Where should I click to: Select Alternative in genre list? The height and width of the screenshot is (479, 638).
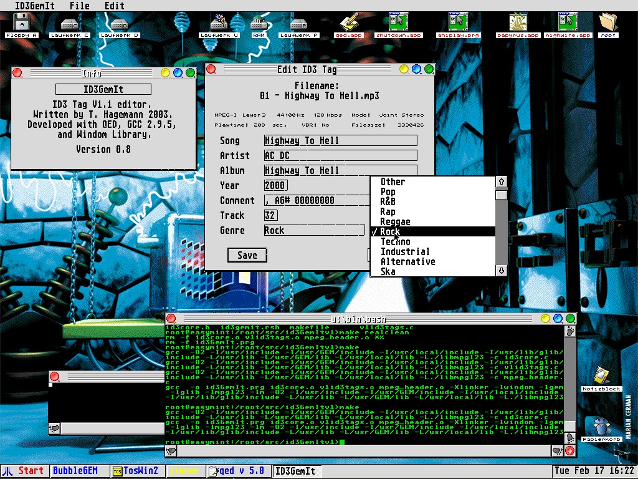(x=433, y=261)
